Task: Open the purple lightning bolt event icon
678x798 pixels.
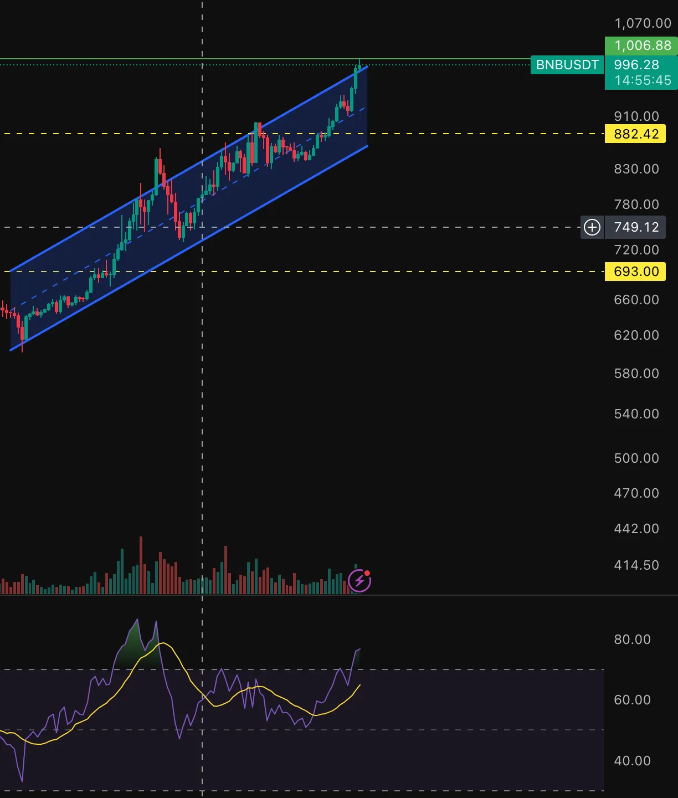Action: (x=359, y=581)
